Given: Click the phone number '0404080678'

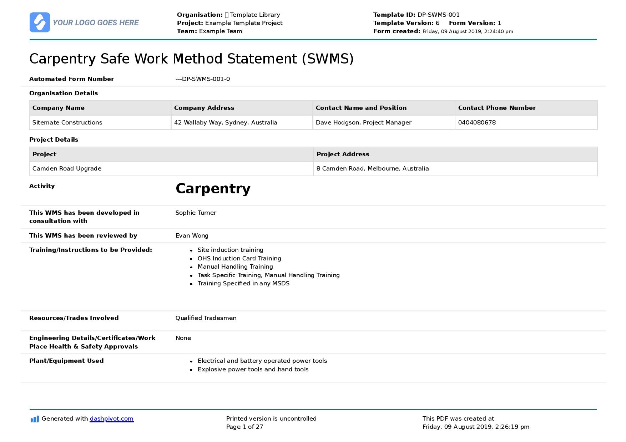Looking at the screenshot, I should coord(477,122).
